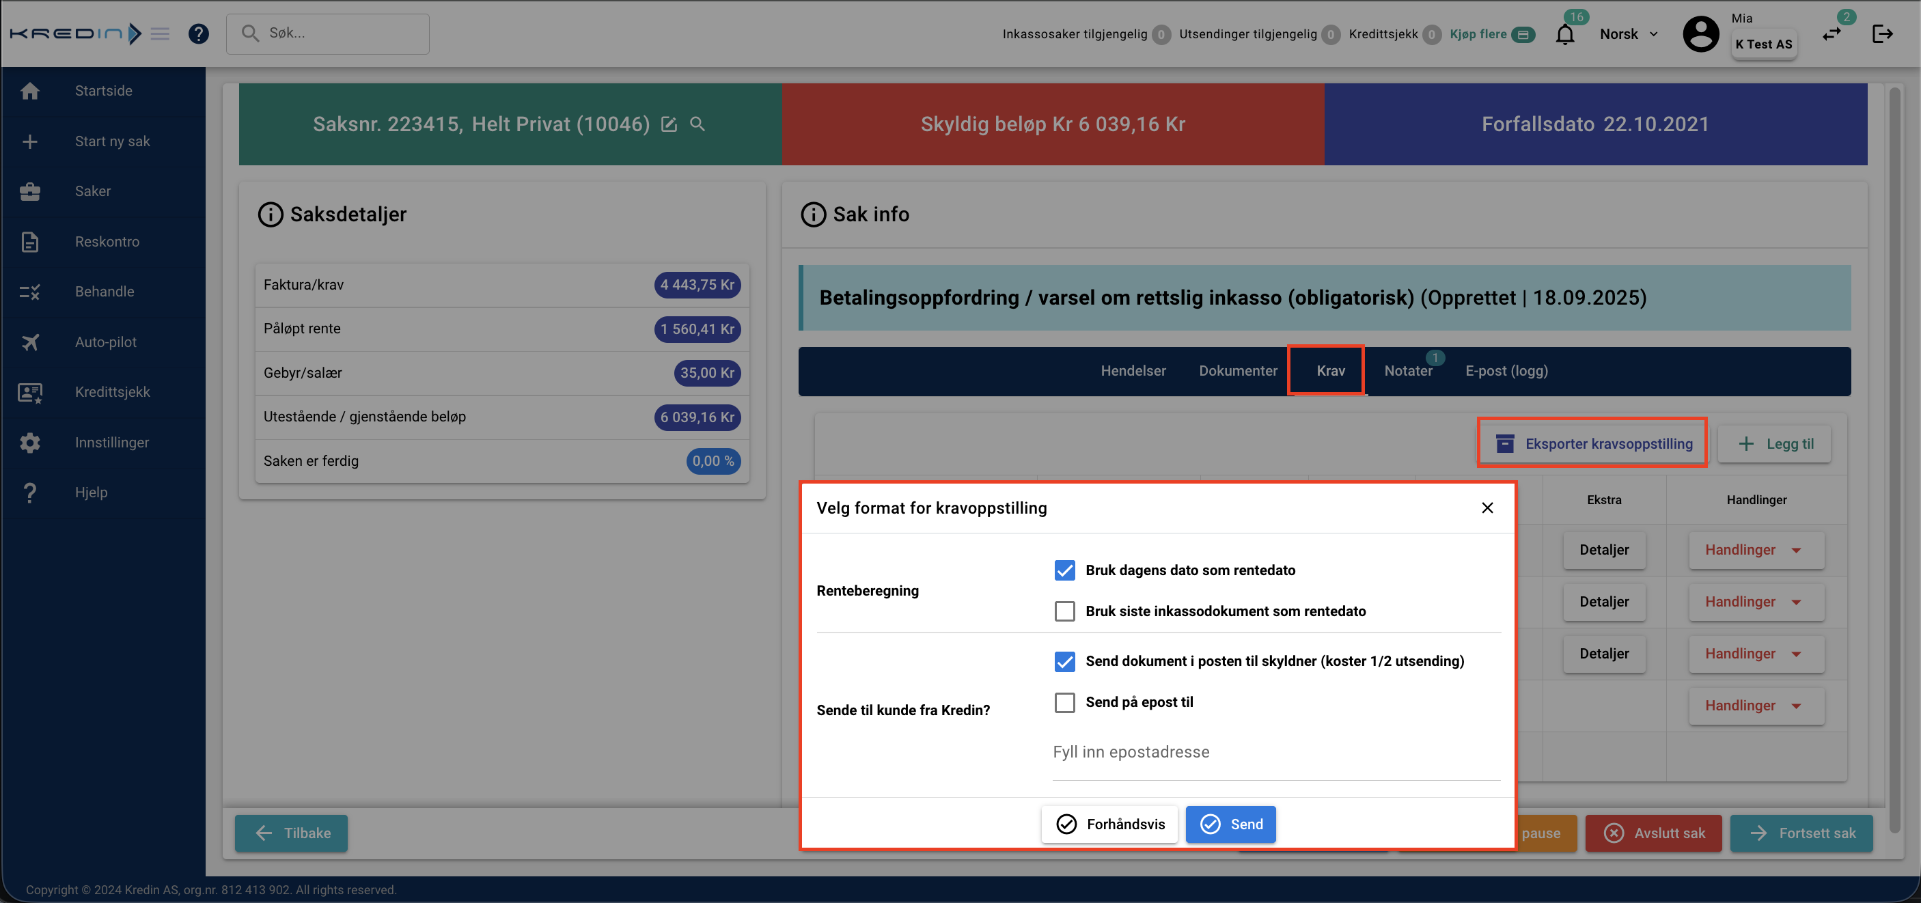This screenshot has width=1921, height=903.
Task: Expand the last Handlinger dropdown in table
Action: (1756, 706)
